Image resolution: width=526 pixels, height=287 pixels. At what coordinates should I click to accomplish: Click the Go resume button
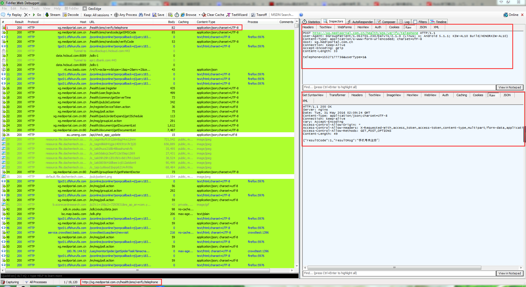pos(37,15)
